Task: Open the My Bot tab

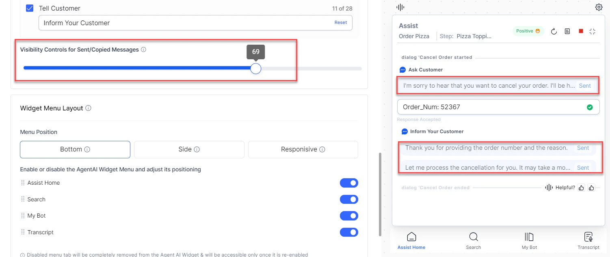Action: pos(529,240)
